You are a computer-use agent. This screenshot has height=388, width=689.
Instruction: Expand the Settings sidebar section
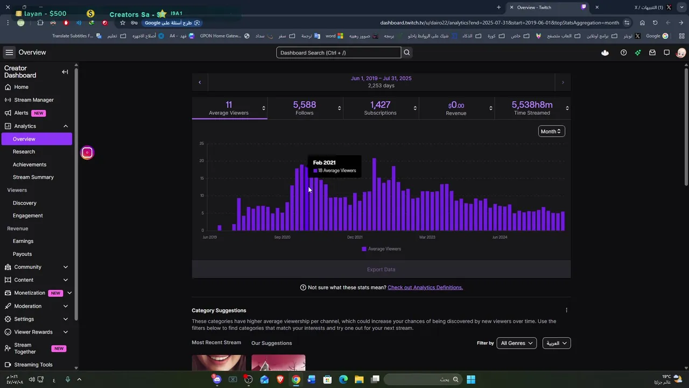pos(66,319)
